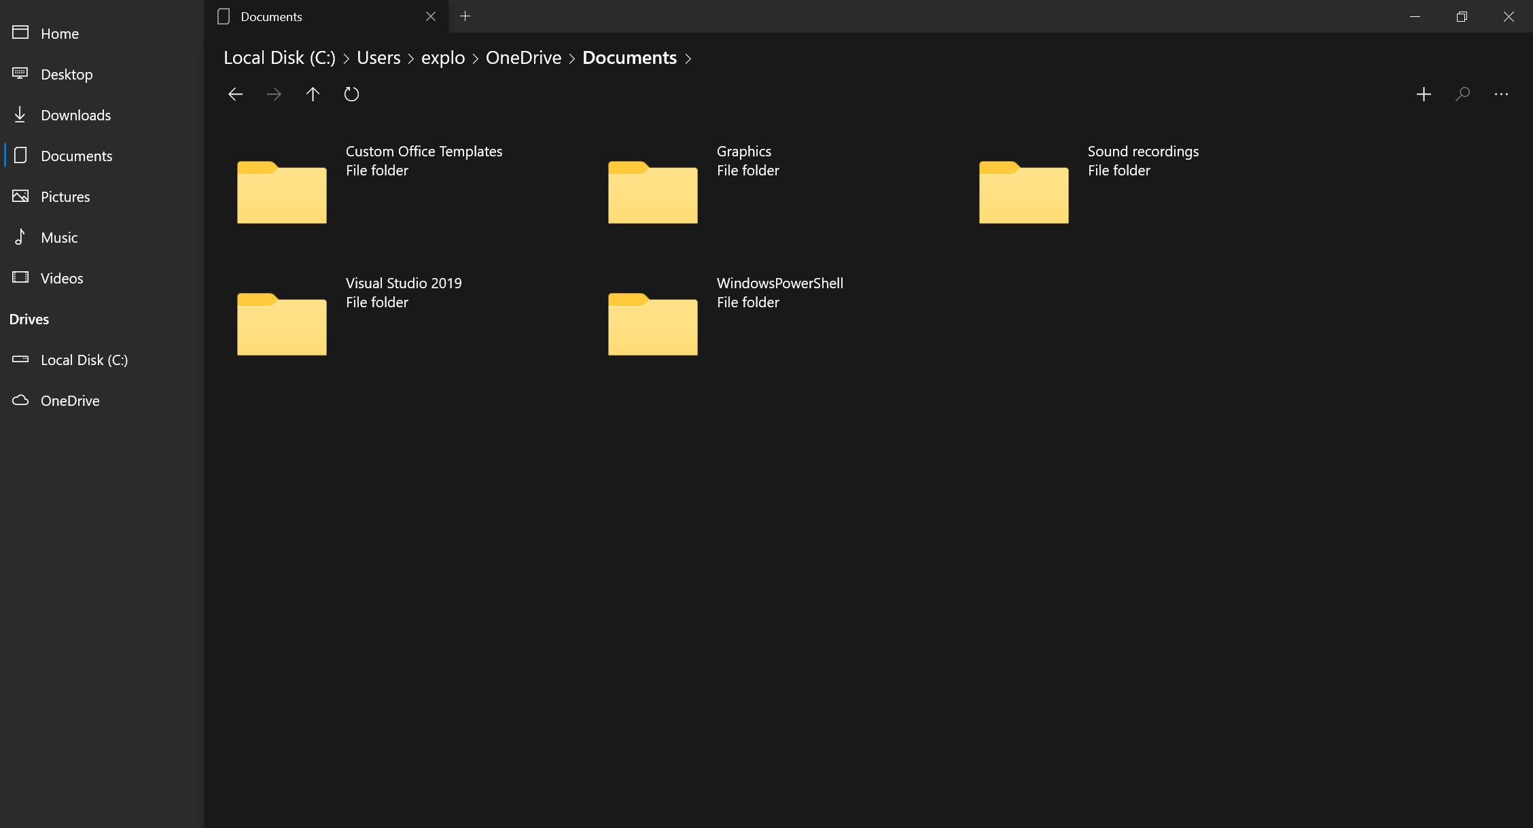Open a new tab with the plus button
Viewport: 1533px width, 828px height.
[x=465, y=16]
